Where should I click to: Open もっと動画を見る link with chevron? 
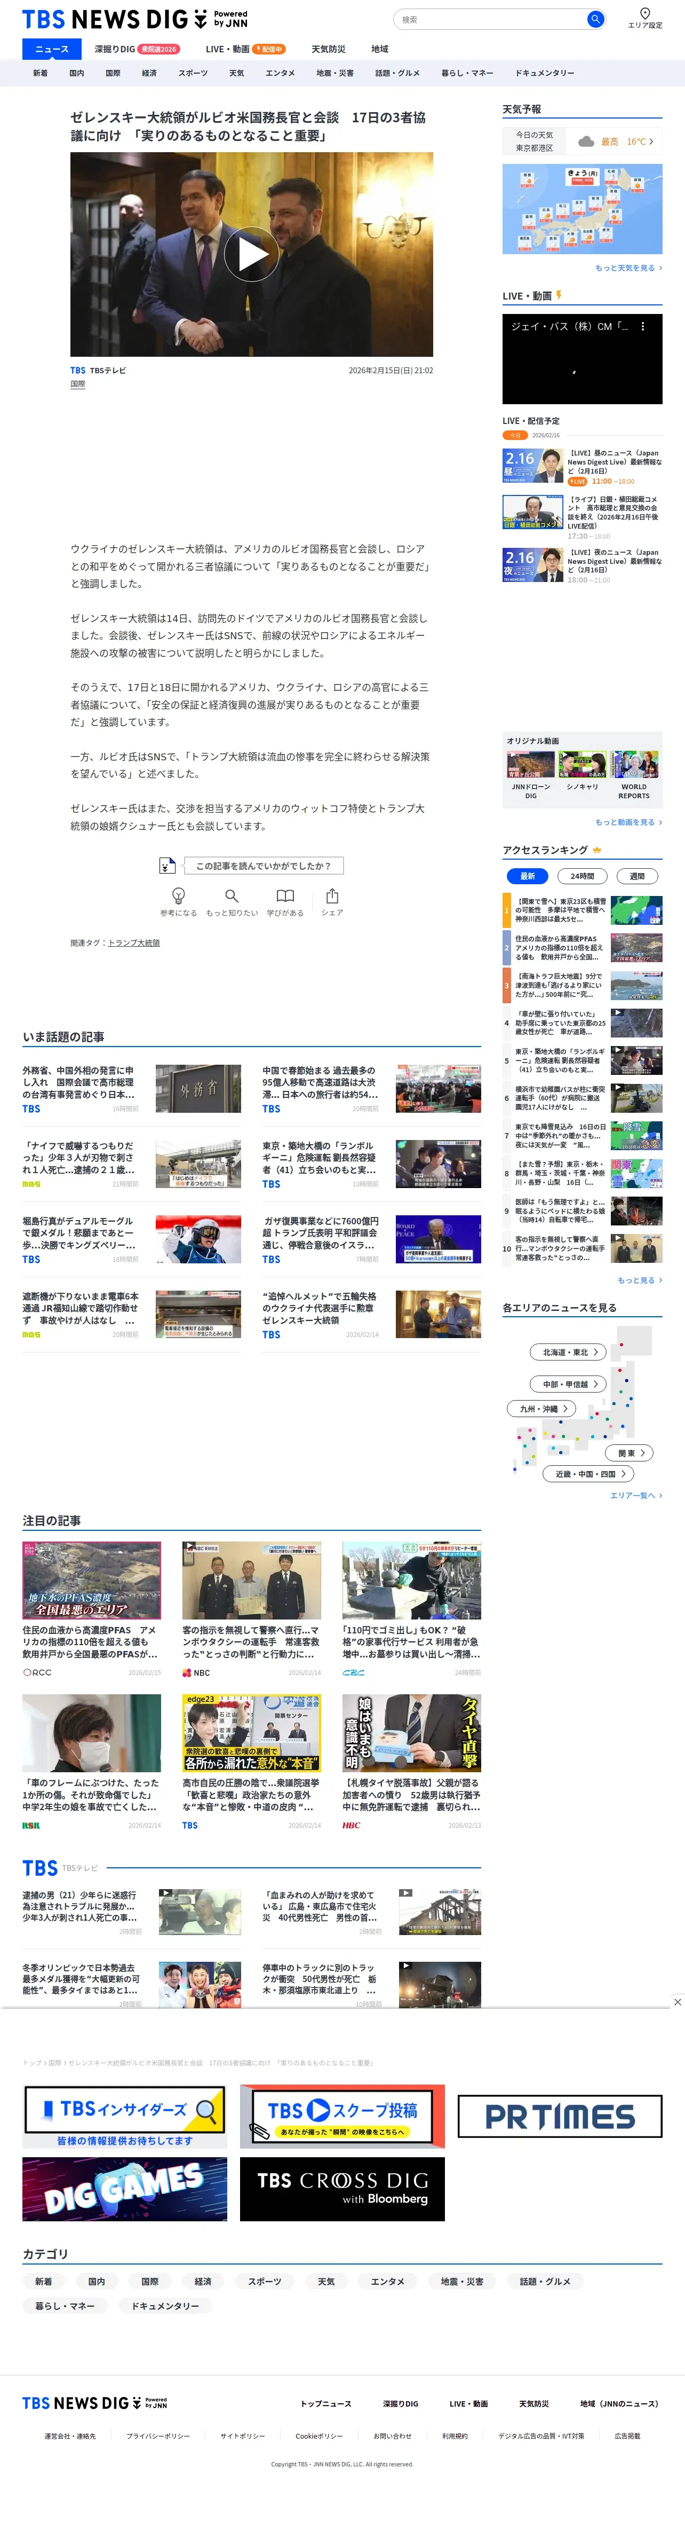tap(628, 822)
